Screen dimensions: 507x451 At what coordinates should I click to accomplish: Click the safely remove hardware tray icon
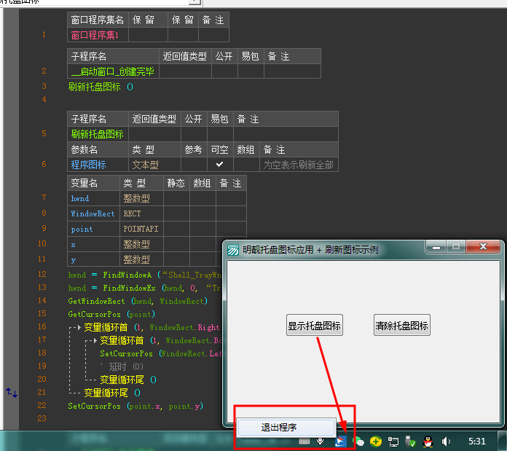tap(411, 441)
